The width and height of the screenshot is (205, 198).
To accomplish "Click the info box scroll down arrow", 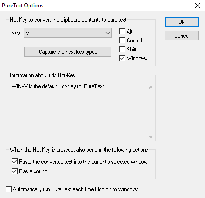I will 151,136.
